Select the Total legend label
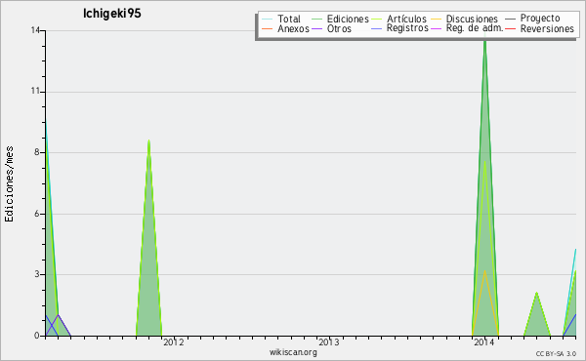 [289, 19]
